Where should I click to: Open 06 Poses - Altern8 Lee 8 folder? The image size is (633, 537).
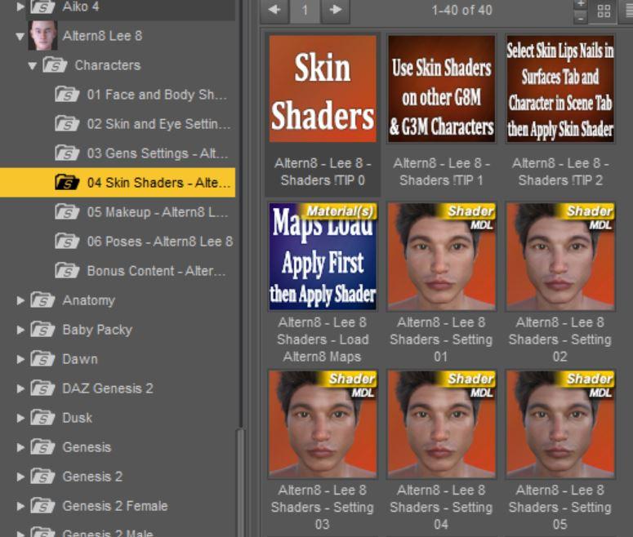pos(144,242)
